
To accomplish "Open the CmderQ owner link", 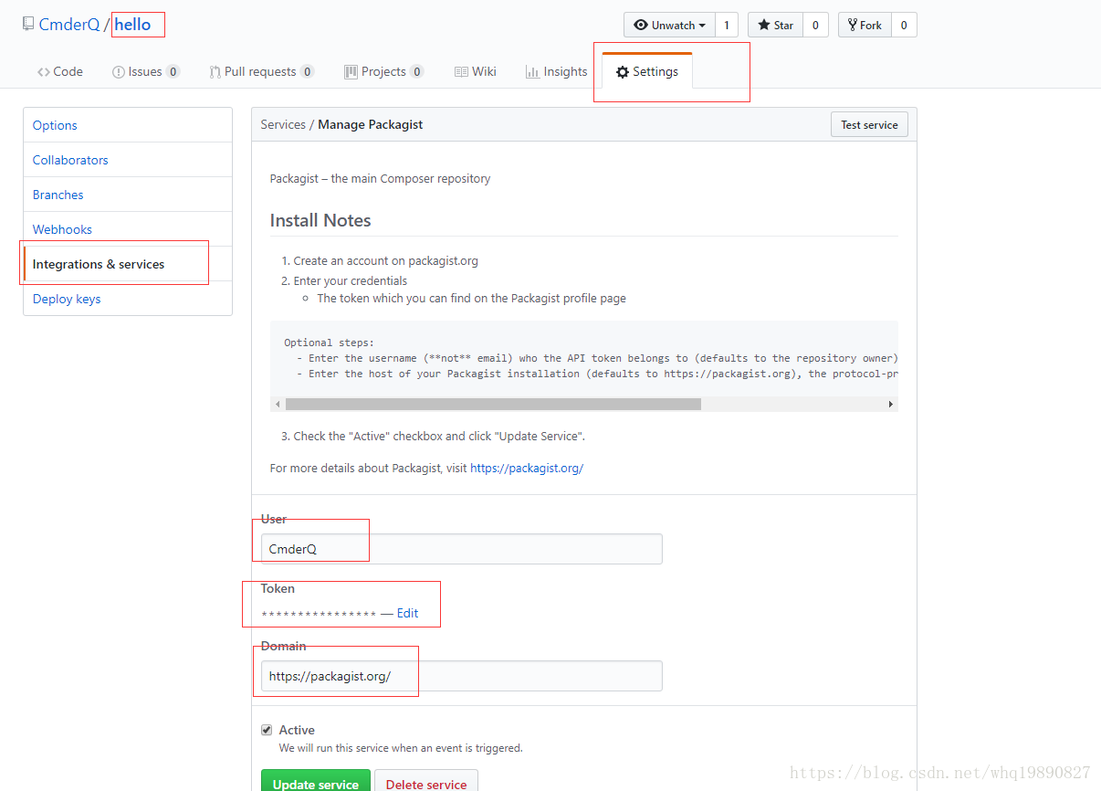I will pos(69,25).
